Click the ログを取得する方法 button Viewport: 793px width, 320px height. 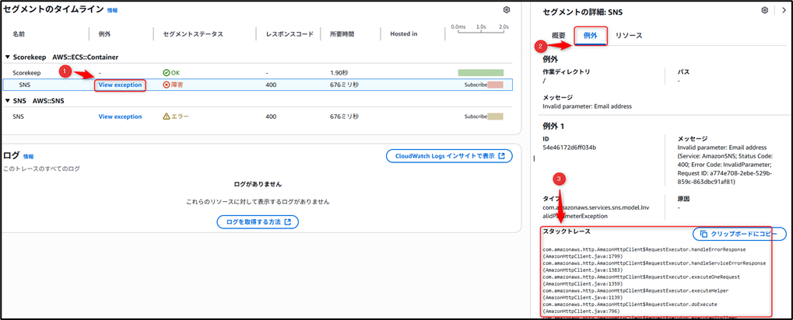pos(257,222)
